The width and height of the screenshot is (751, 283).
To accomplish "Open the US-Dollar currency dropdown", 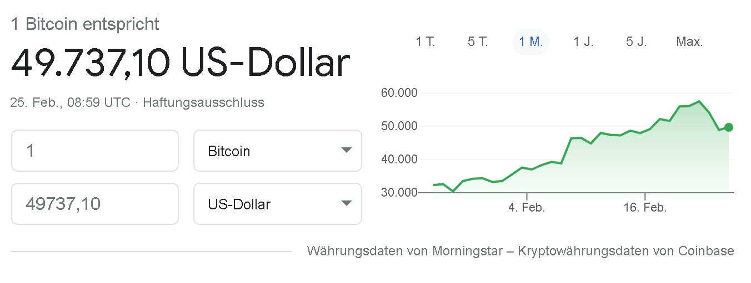I will [x=278, y=204].
